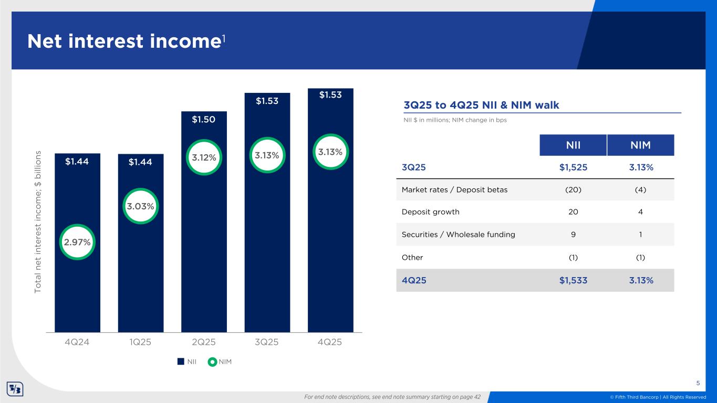The height and width of the screenshot is (403, 717).
Task: Click the green NIM legend circle
Action: coord(212,362)
